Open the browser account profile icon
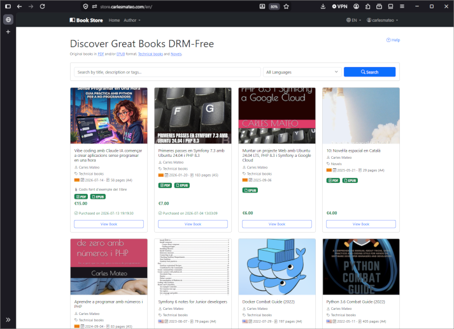The image size is (454, 329). click(356, 6)
